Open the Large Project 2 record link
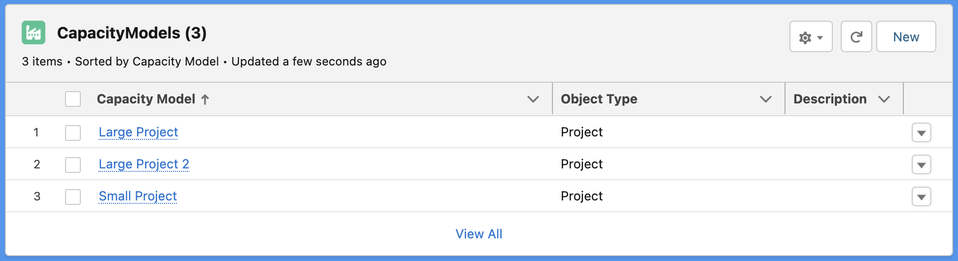Image resolution: width=958 pixels, height=261 pixels. [144, 164]
